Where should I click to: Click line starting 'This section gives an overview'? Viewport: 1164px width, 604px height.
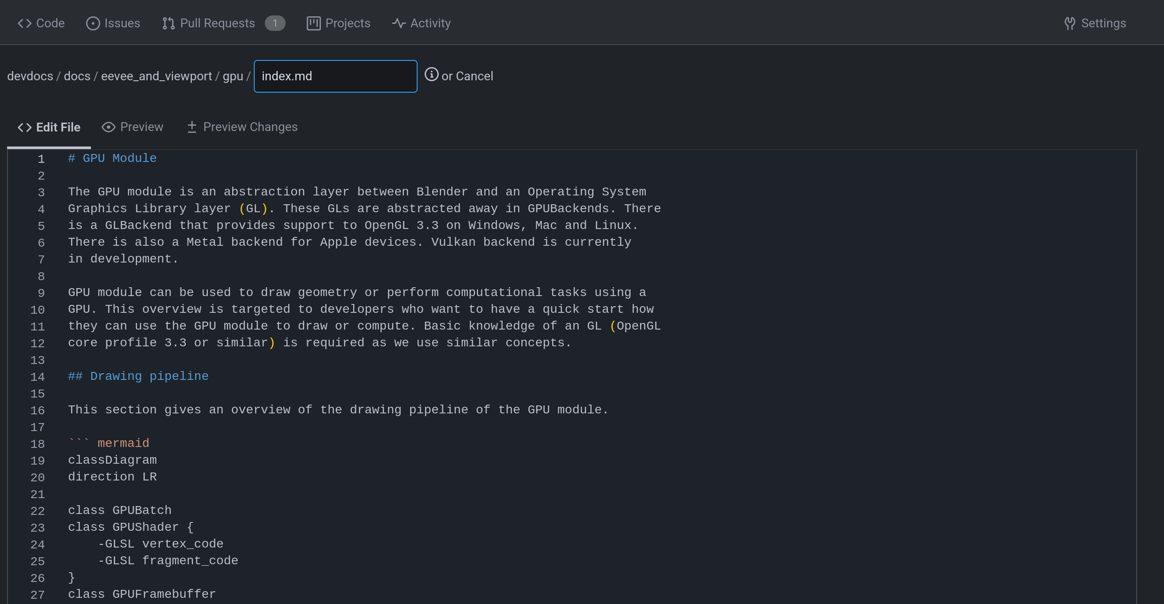[x=339, y=409]
